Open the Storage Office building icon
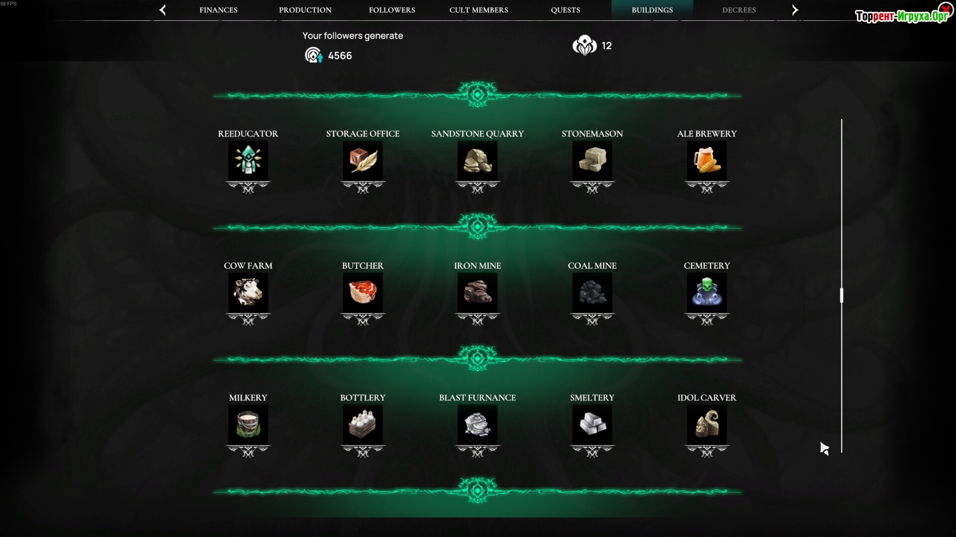The image size is (956, 537). pyautogui.click(x=362, y=161)
